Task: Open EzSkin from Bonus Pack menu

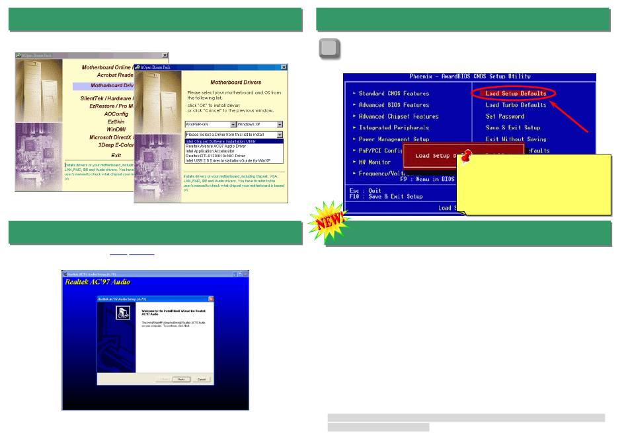Action: [116, 121]
